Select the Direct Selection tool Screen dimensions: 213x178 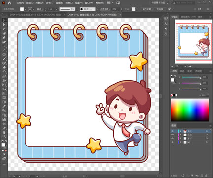[4, 25]
